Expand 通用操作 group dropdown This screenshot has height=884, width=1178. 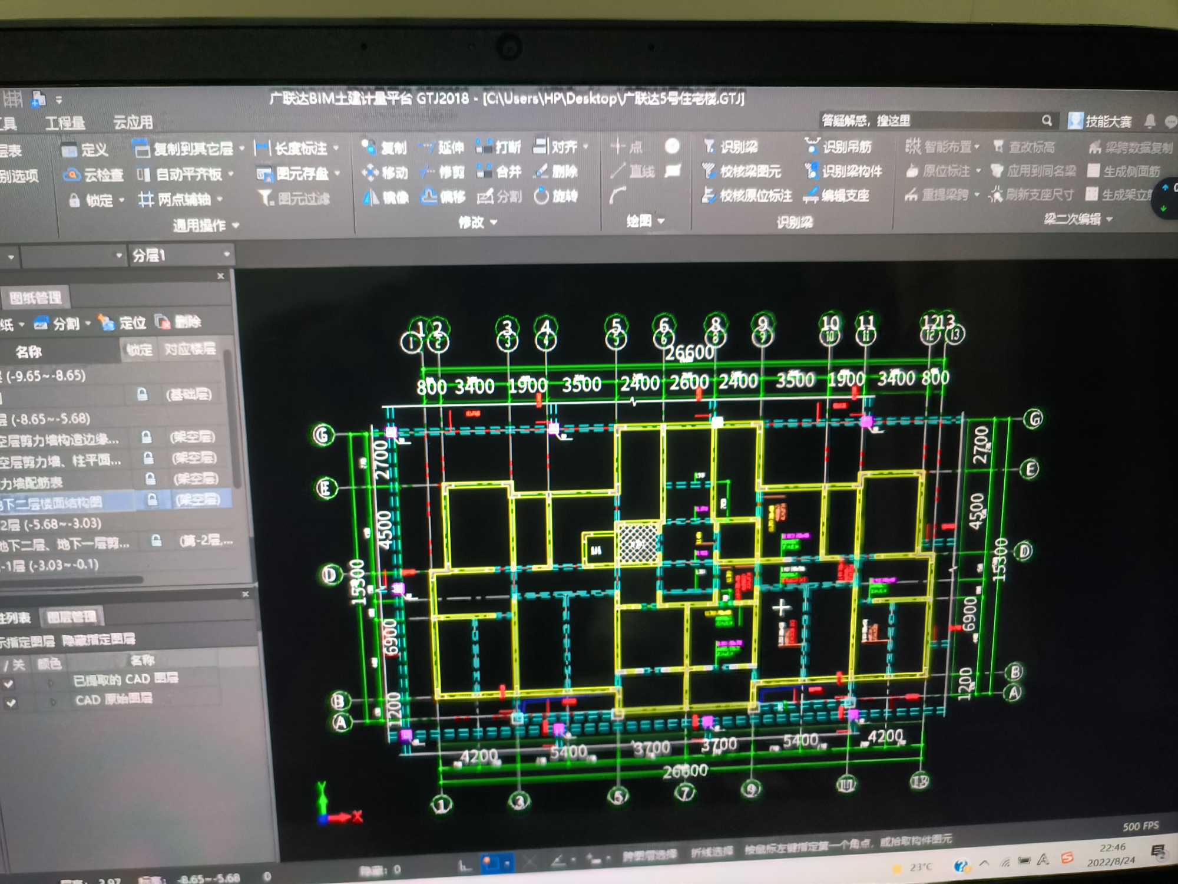click(x=236, y=225)
